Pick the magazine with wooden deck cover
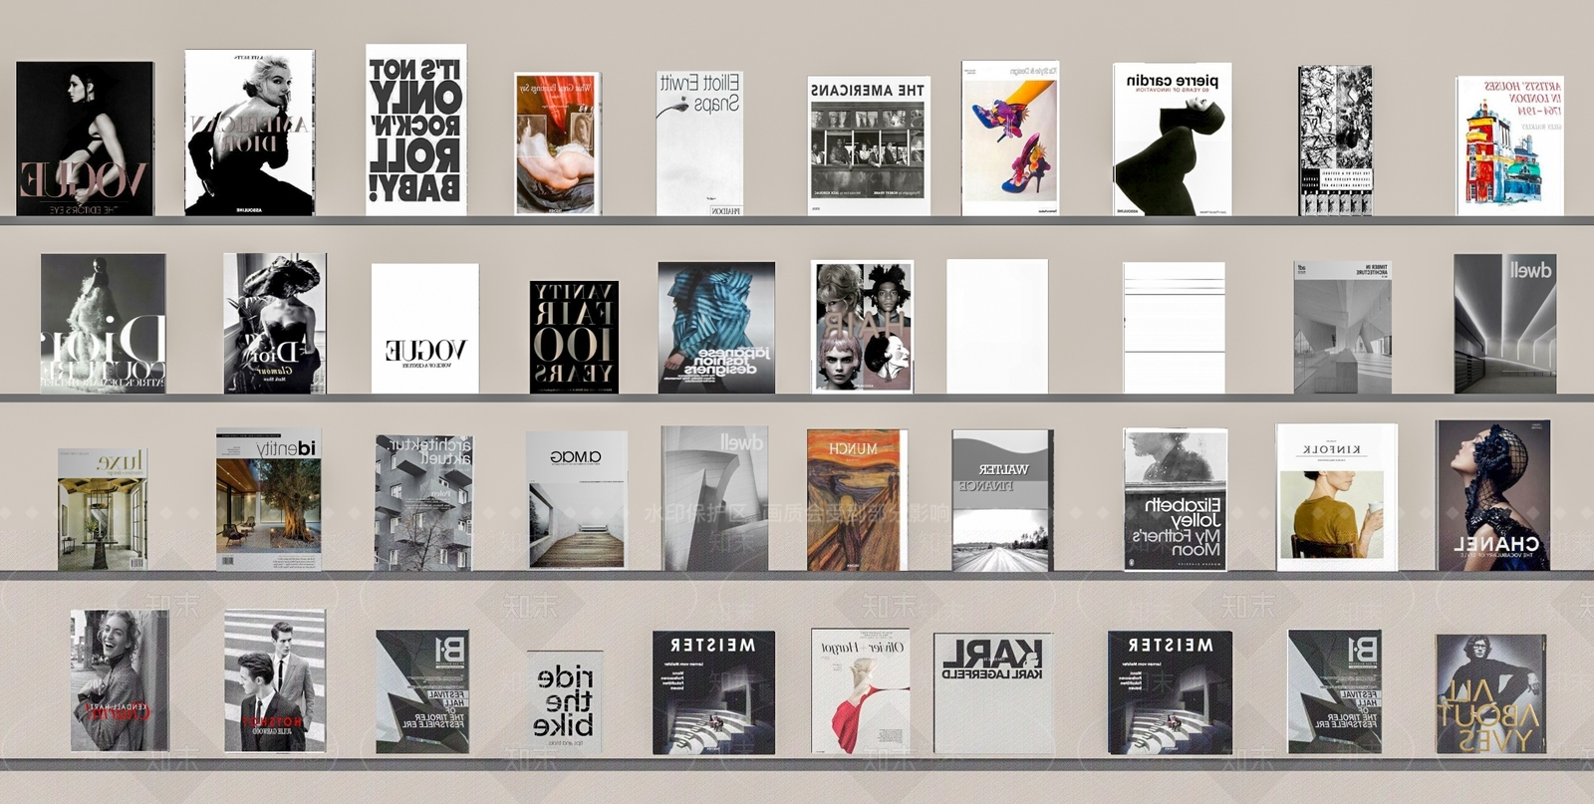The height and width of the screenshot is (804, 1594). pos(577,500)
